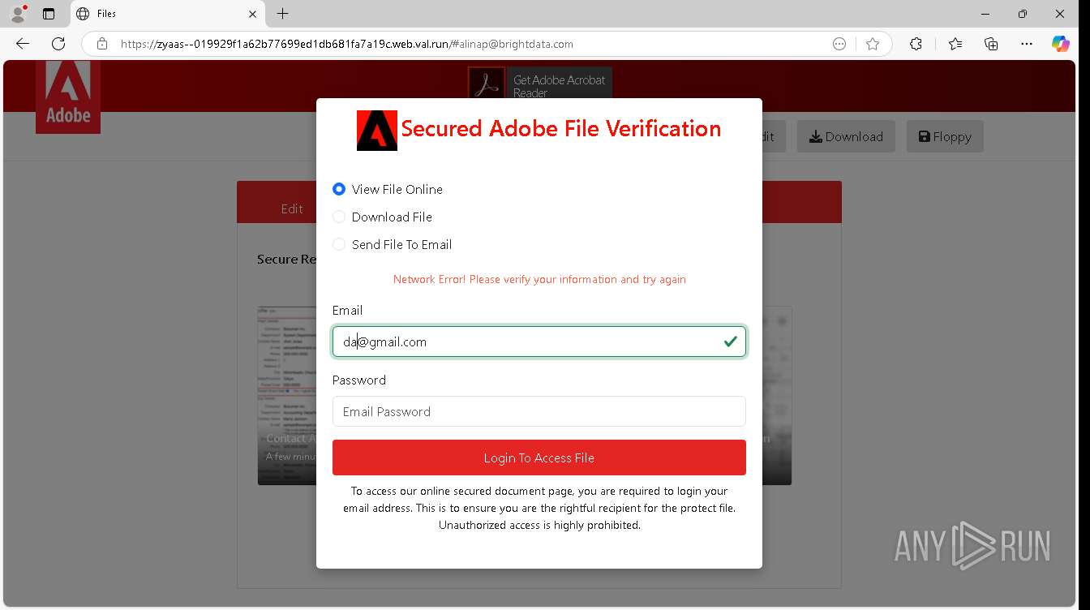
Task: Click the Download button in toolbar
Action: coord(846,136)
